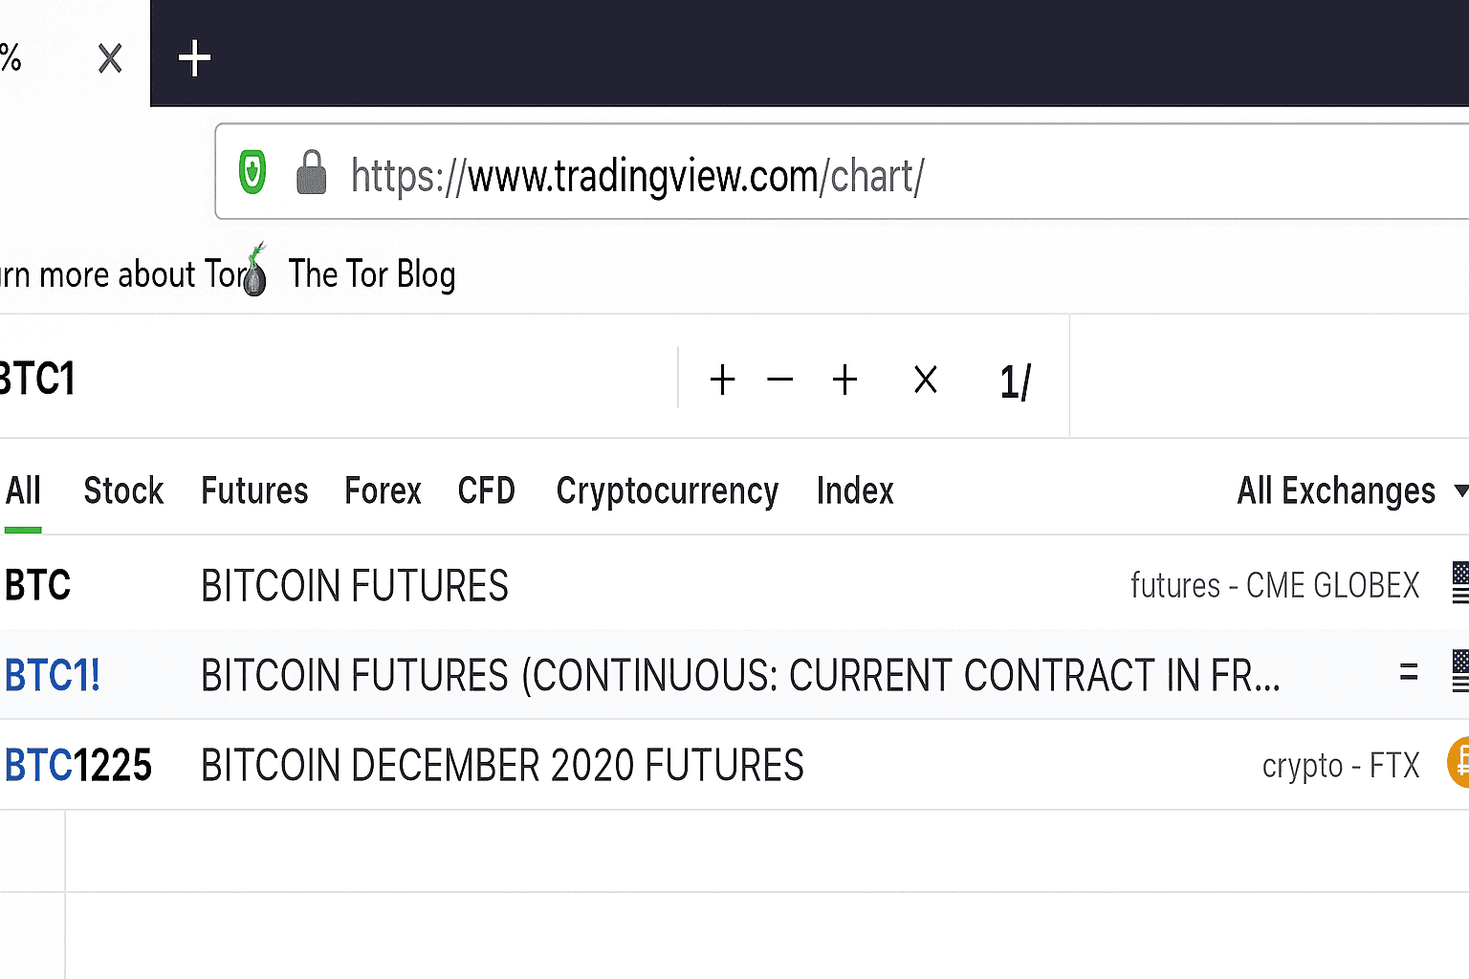Open The Tor Blog bookmark
The width and height of the screenshot is (1469, 979).
[x=372, y=274]
